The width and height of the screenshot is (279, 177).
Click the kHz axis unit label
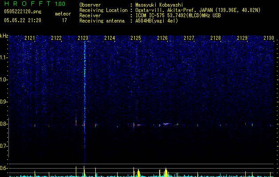pyautogui.click(x=4, y=36)
